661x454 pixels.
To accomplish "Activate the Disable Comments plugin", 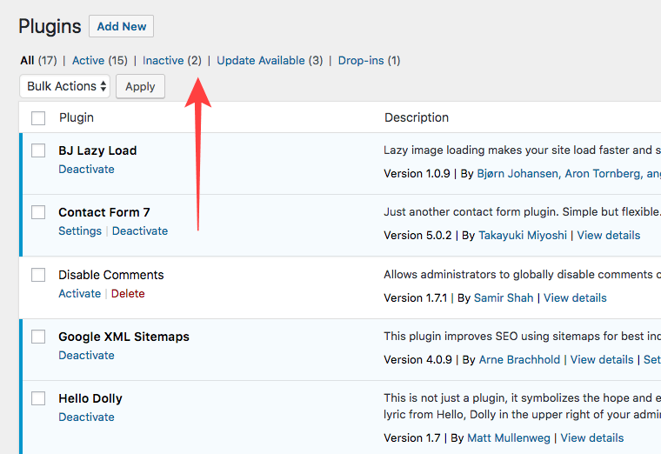I will click(x=80, y=293).
